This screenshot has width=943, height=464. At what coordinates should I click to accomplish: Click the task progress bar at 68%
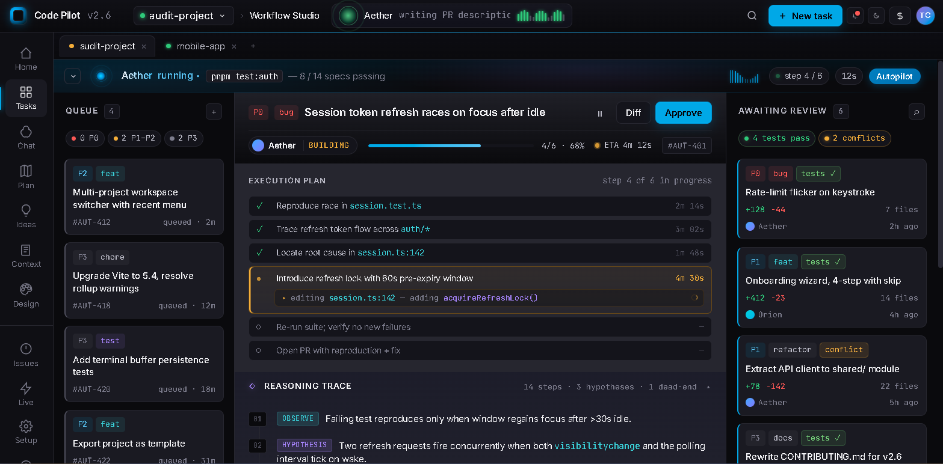click(x=451, y=145)
